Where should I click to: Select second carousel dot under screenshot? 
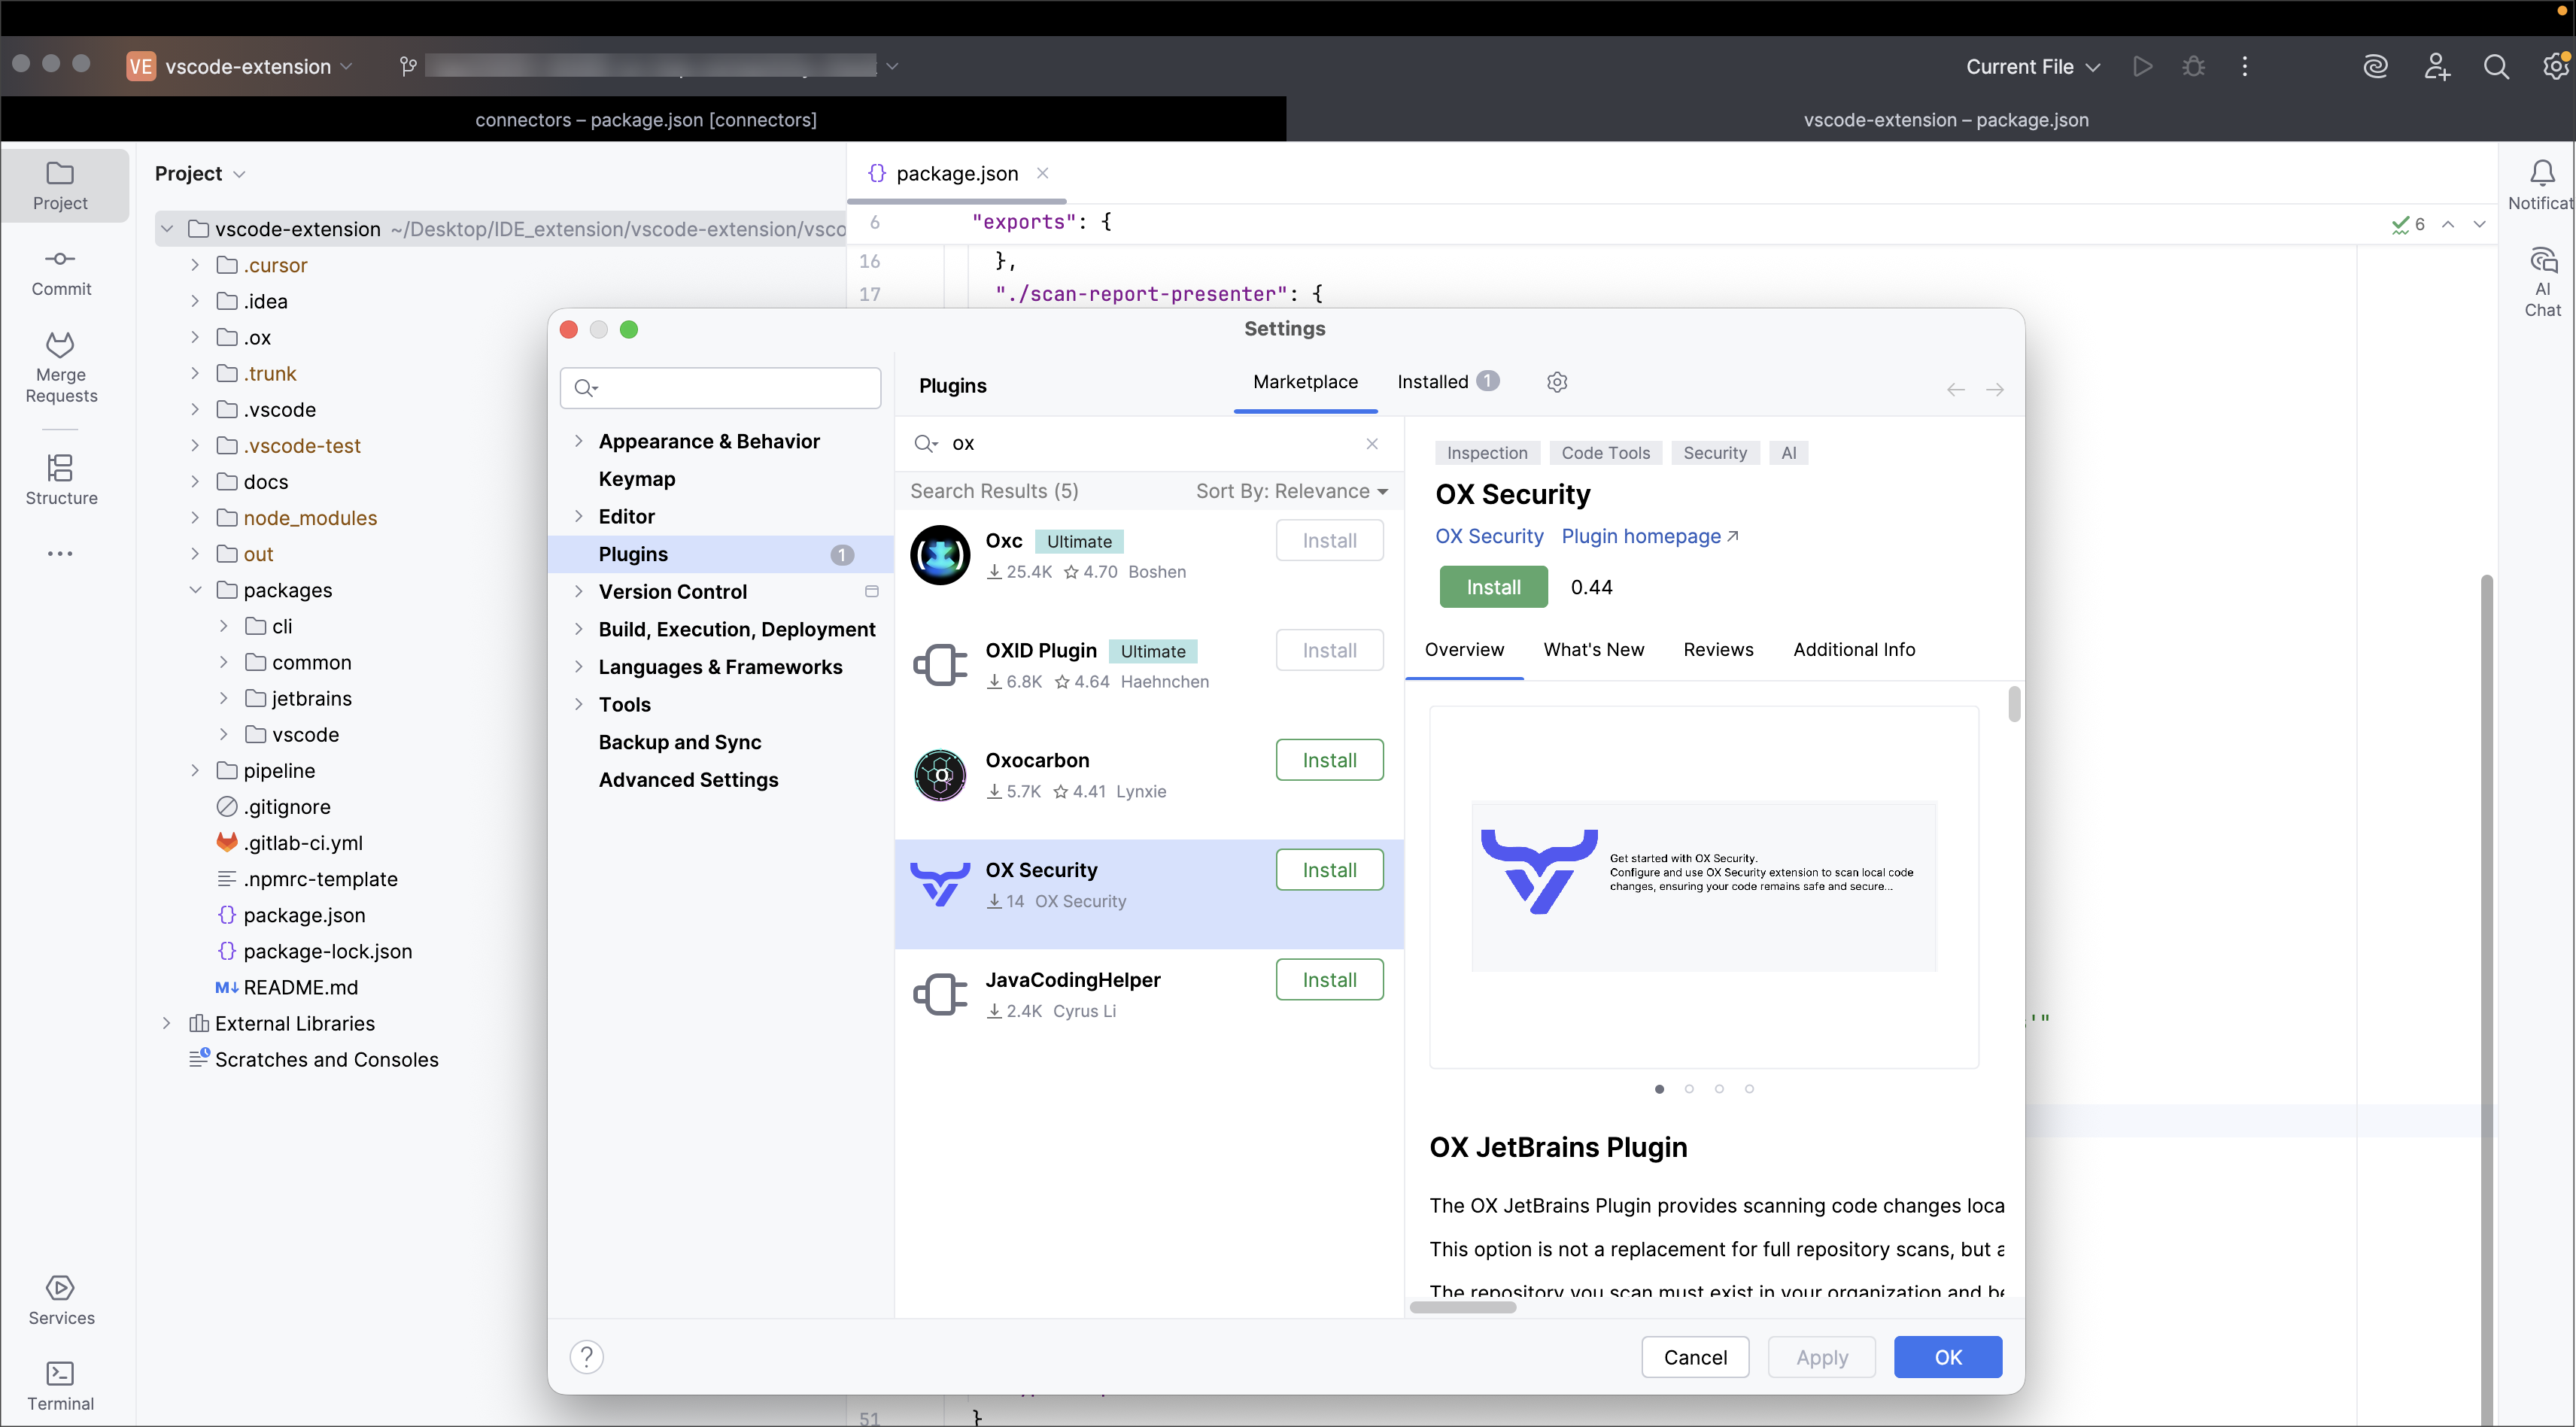pos(1689,1089)
